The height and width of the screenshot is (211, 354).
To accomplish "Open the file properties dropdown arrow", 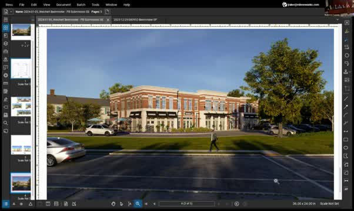I will pyautogui.click(x=11, y=12).
